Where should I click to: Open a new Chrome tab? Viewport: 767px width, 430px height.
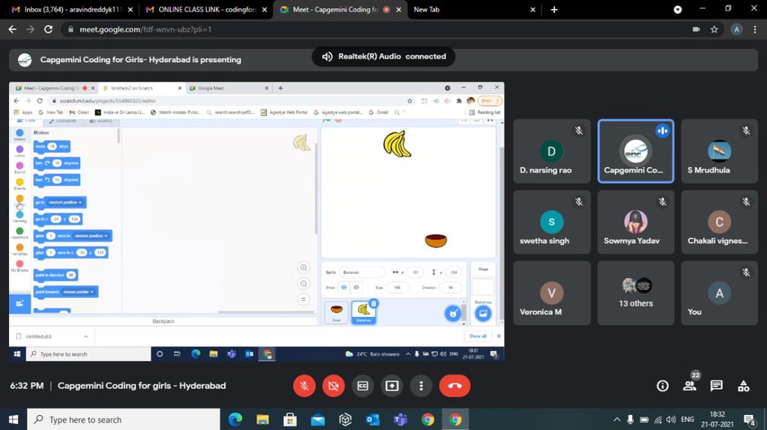pyautogui.click(x=554, y=9)
